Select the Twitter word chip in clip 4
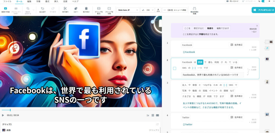This screenshot has height=133, width=275. click(186, 117)
